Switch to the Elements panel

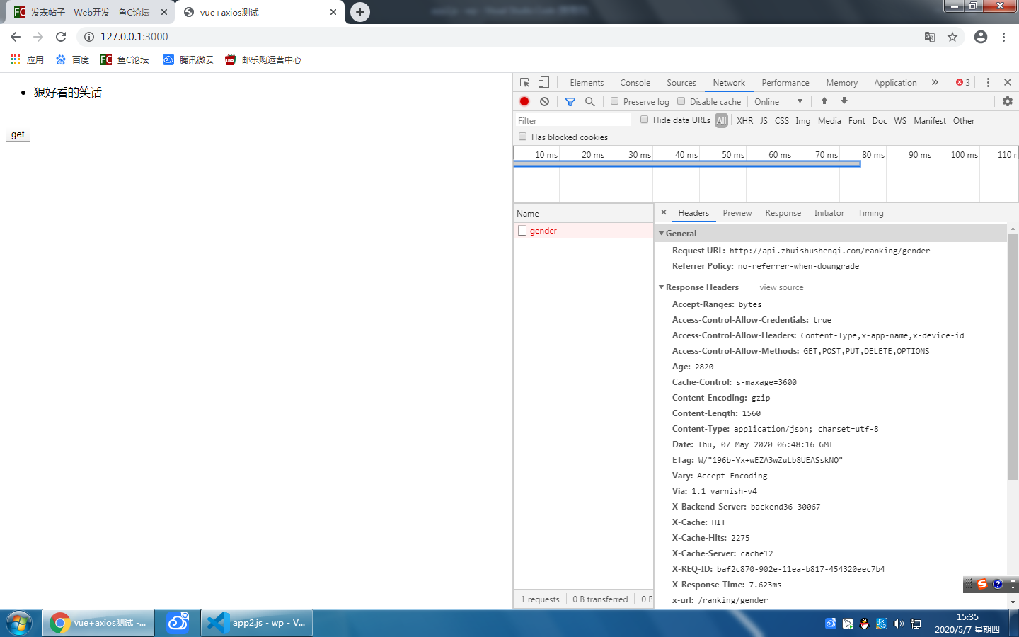click(587, 82)
